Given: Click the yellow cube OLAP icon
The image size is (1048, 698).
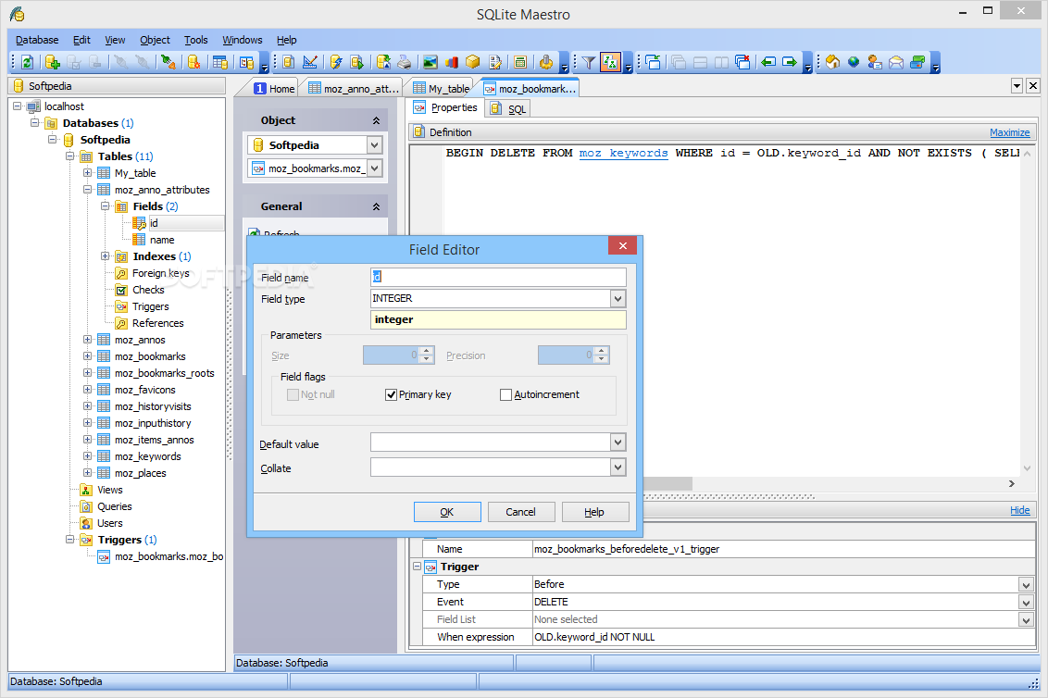Looking at the screenshot, I should click(473, 62).
